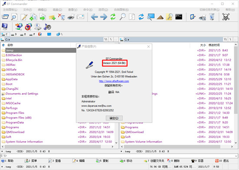Click the magnifying glass search icon

pyautogui.click(x=123, y=17)
